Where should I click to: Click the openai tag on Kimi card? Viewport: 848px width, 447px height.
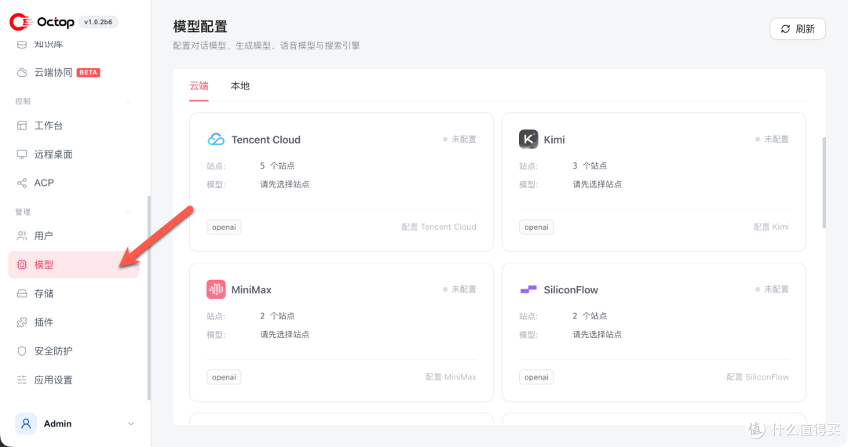(536, 227)
